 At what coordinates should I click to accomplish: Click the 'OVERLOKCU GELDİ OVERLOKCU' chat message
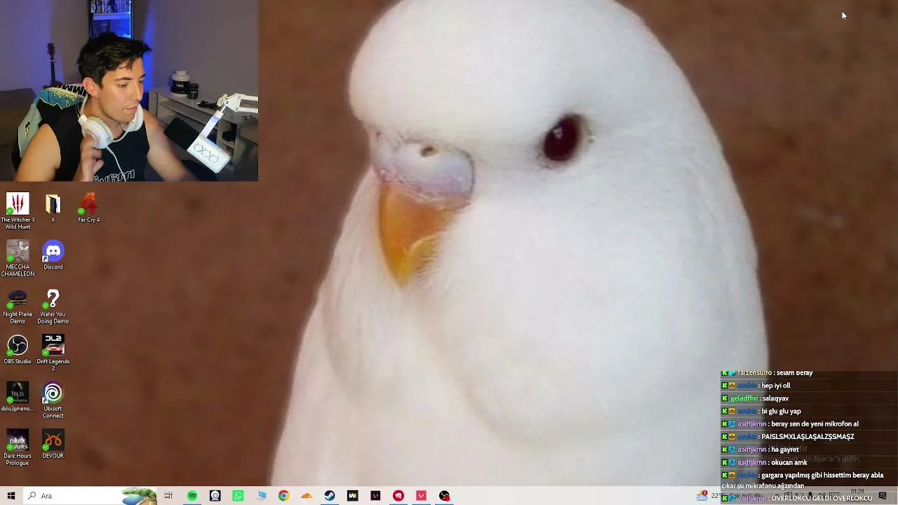click(822, 498)
